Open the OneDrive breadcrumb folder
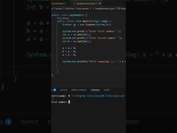177x133 pixels. [69, 8]
